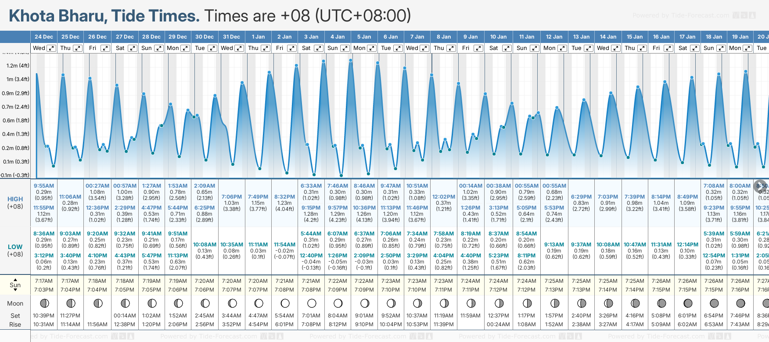The width and height of the screenshot is (769, 342).
Task: Click the Sun row down arrow
Action: [x=15, y=291]
